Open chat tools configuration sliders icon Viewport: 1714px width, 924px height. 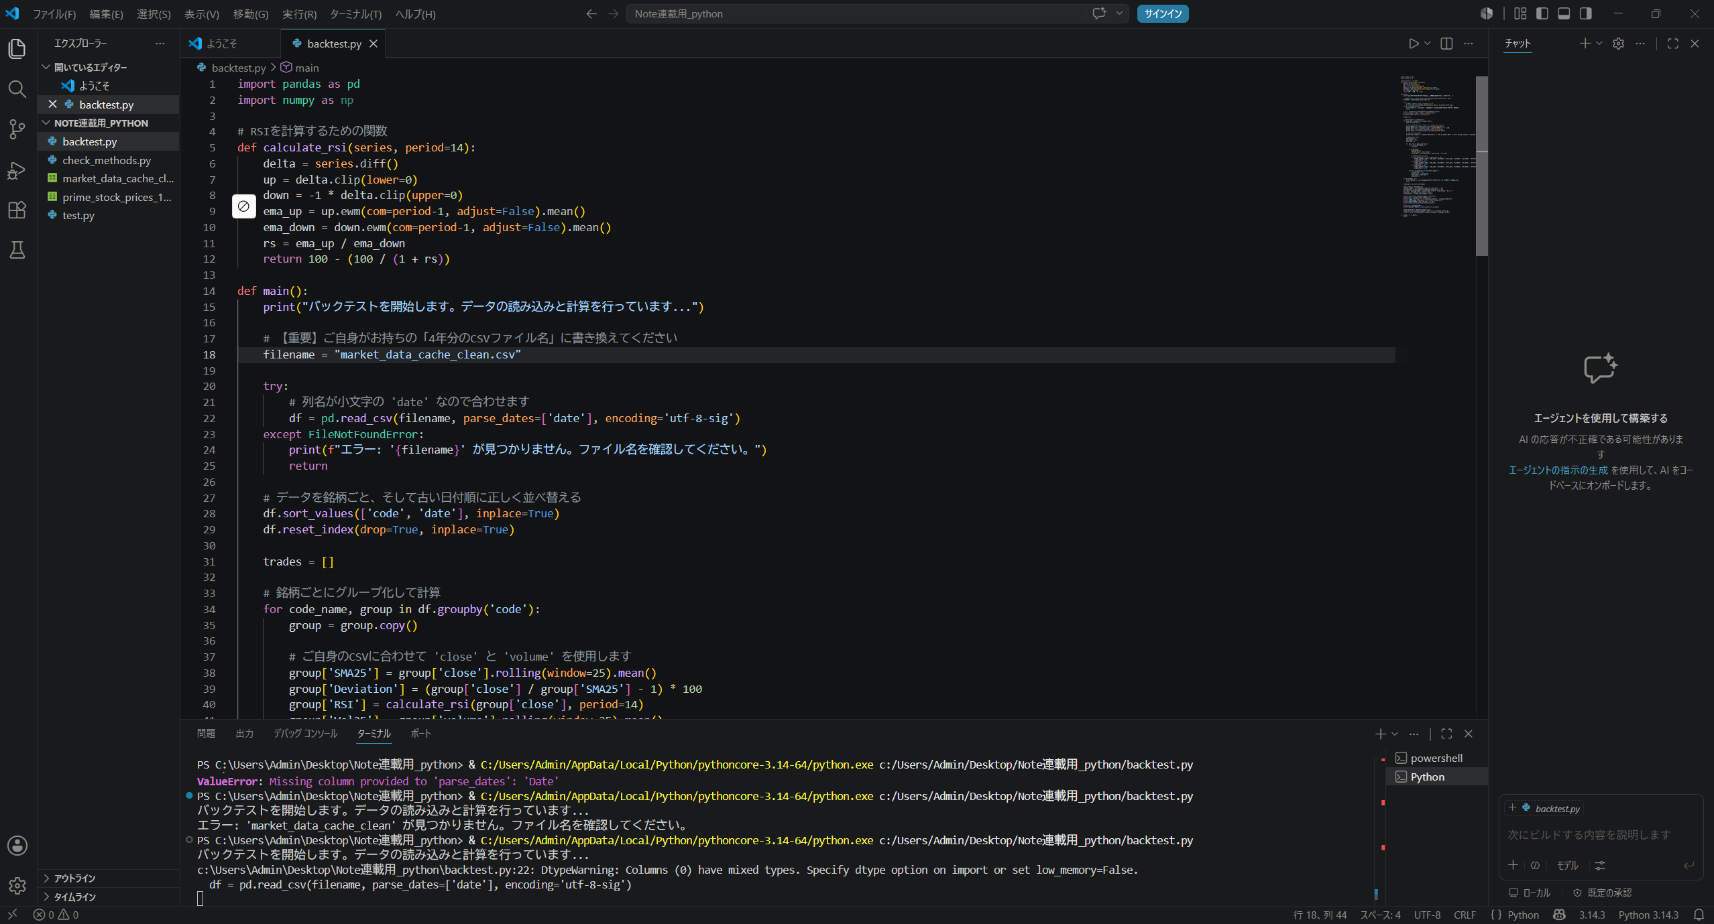[1600, 866]
